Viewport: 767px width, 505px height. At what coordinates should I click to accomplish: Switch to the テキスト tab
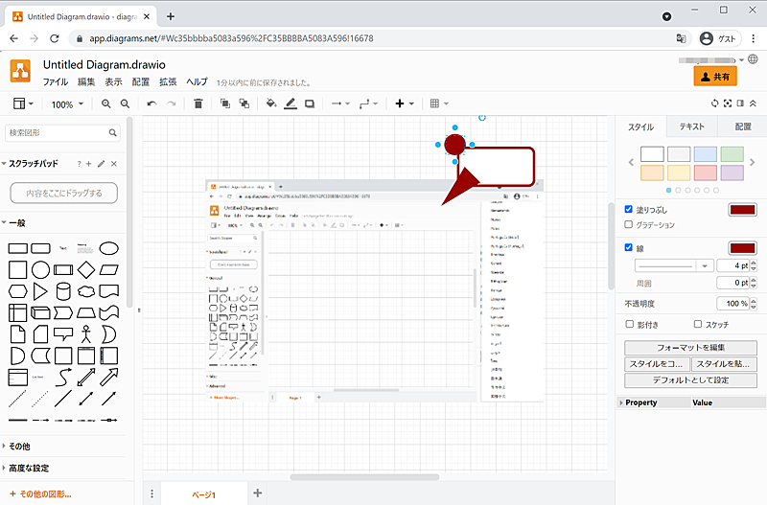691,126
